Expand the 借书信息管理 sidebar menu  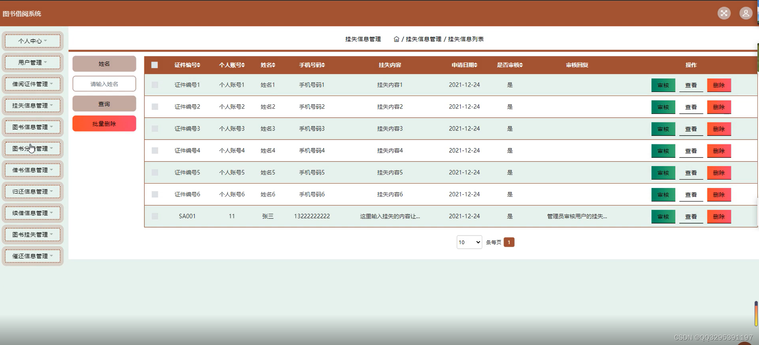[x=33, y=170]
